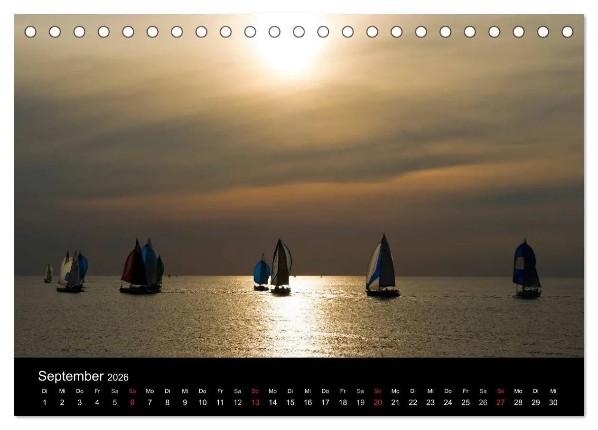
Task: Select the red Sunday date 13
Action: pyautogui.click(x=255, y=402)
